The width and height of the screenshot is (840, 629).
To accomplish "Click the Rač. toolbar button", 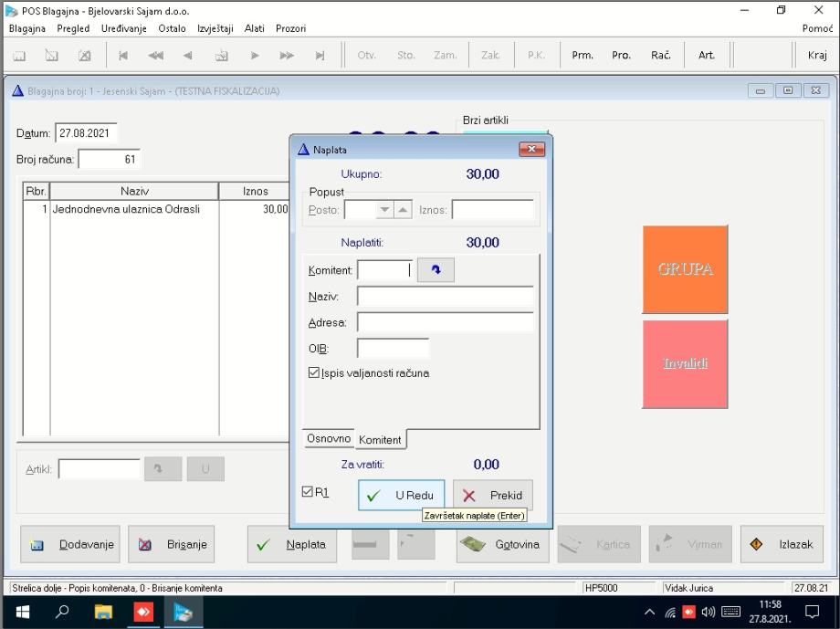I will click(x=661, y=55).
